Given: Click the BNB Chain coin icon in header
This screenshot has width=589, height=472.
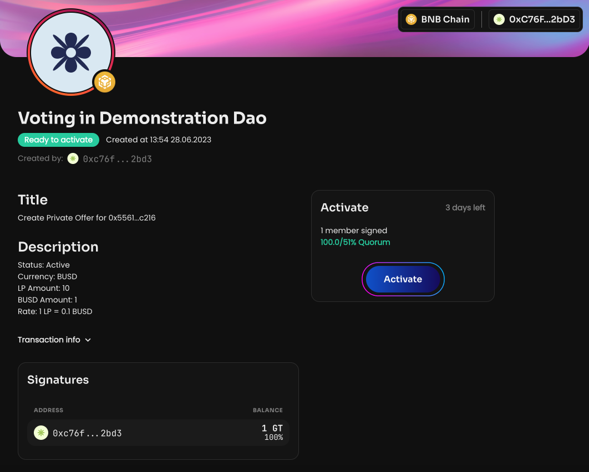Looking at the screenshot, I should [412, 19].
